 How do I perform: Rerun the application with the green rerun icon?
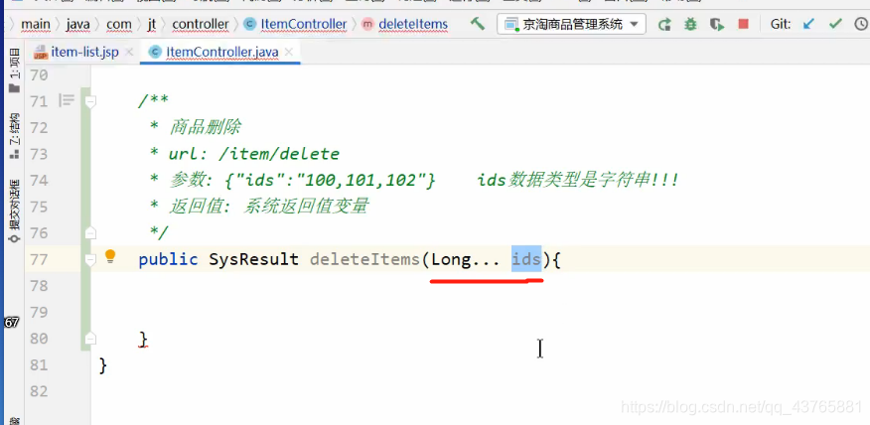(664, 25)
